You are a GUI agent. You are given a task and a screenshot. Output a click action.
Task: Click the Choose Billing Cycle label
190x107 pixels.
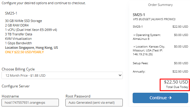pyautogui.click(x=18, y=69)
